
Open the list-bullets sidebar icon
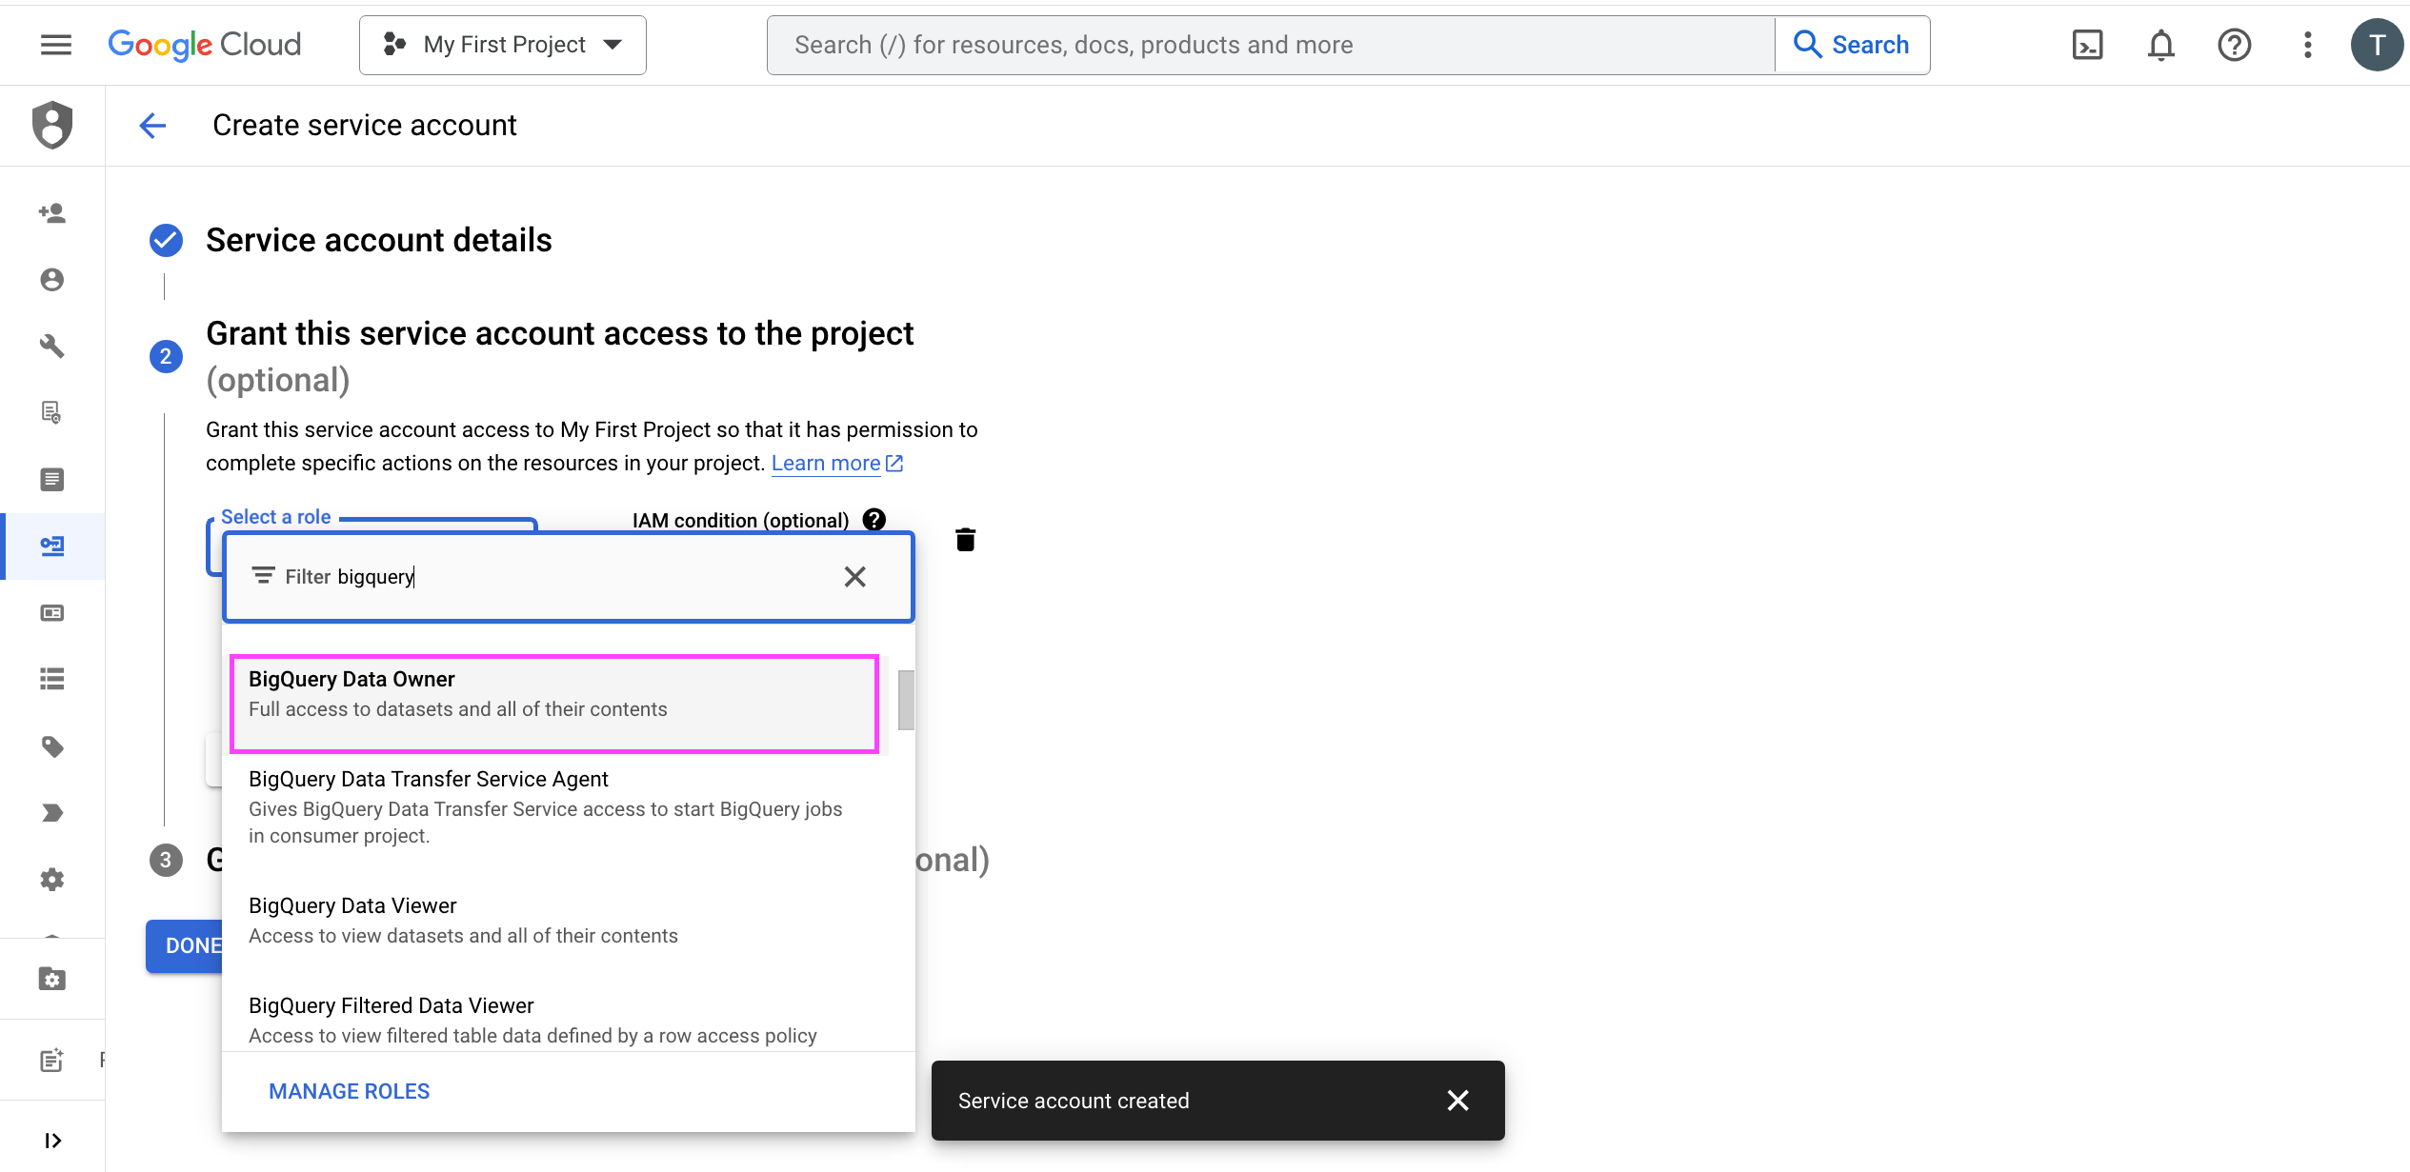pyautogui.click(x=52, y=679)
